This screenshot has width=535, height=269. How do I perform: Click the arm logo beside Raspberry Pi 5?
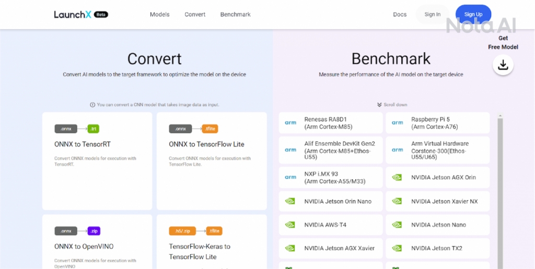(x=397, y=123)
